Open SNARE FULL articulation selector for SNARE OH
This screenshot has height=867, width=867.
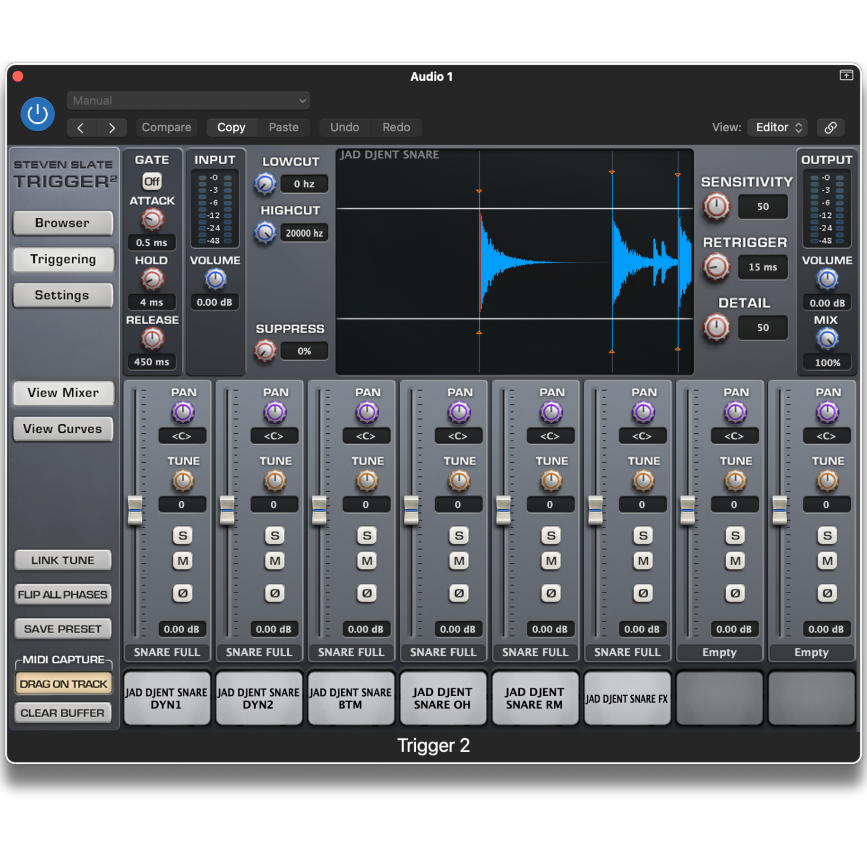(x=443, y=652)
